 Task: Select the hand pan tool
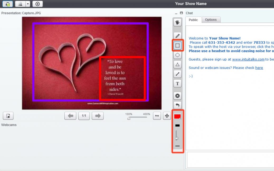[x=177, y=22]
